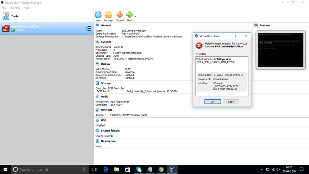
Task: Close the VirtualBox Error dialog
Action: 246,36
